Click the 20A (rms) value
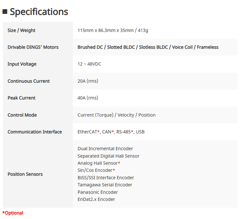 [x=88, y=81]
